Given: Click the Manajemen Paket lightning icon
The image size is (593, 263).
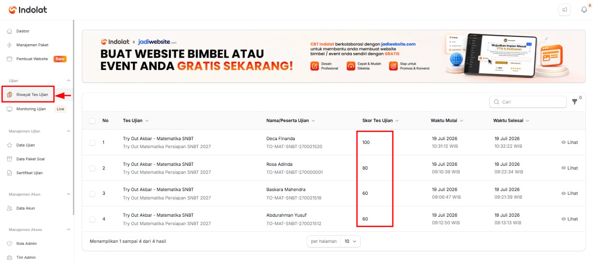Looking at the screenshot, I should (x=10, y=45).
